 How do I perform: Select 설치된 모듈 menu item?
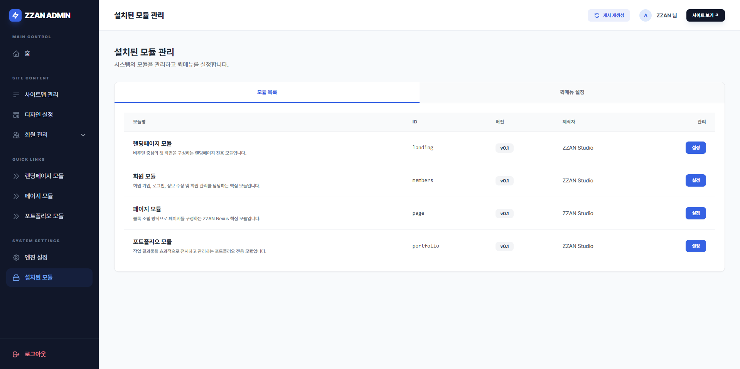point(49,278)
